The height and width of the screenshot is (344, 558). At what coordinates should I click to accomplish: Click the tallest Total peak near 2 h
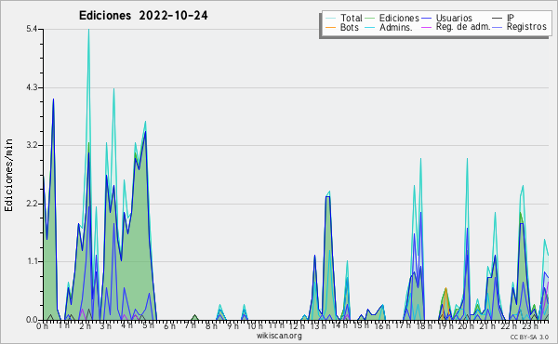tap(88, 30)
